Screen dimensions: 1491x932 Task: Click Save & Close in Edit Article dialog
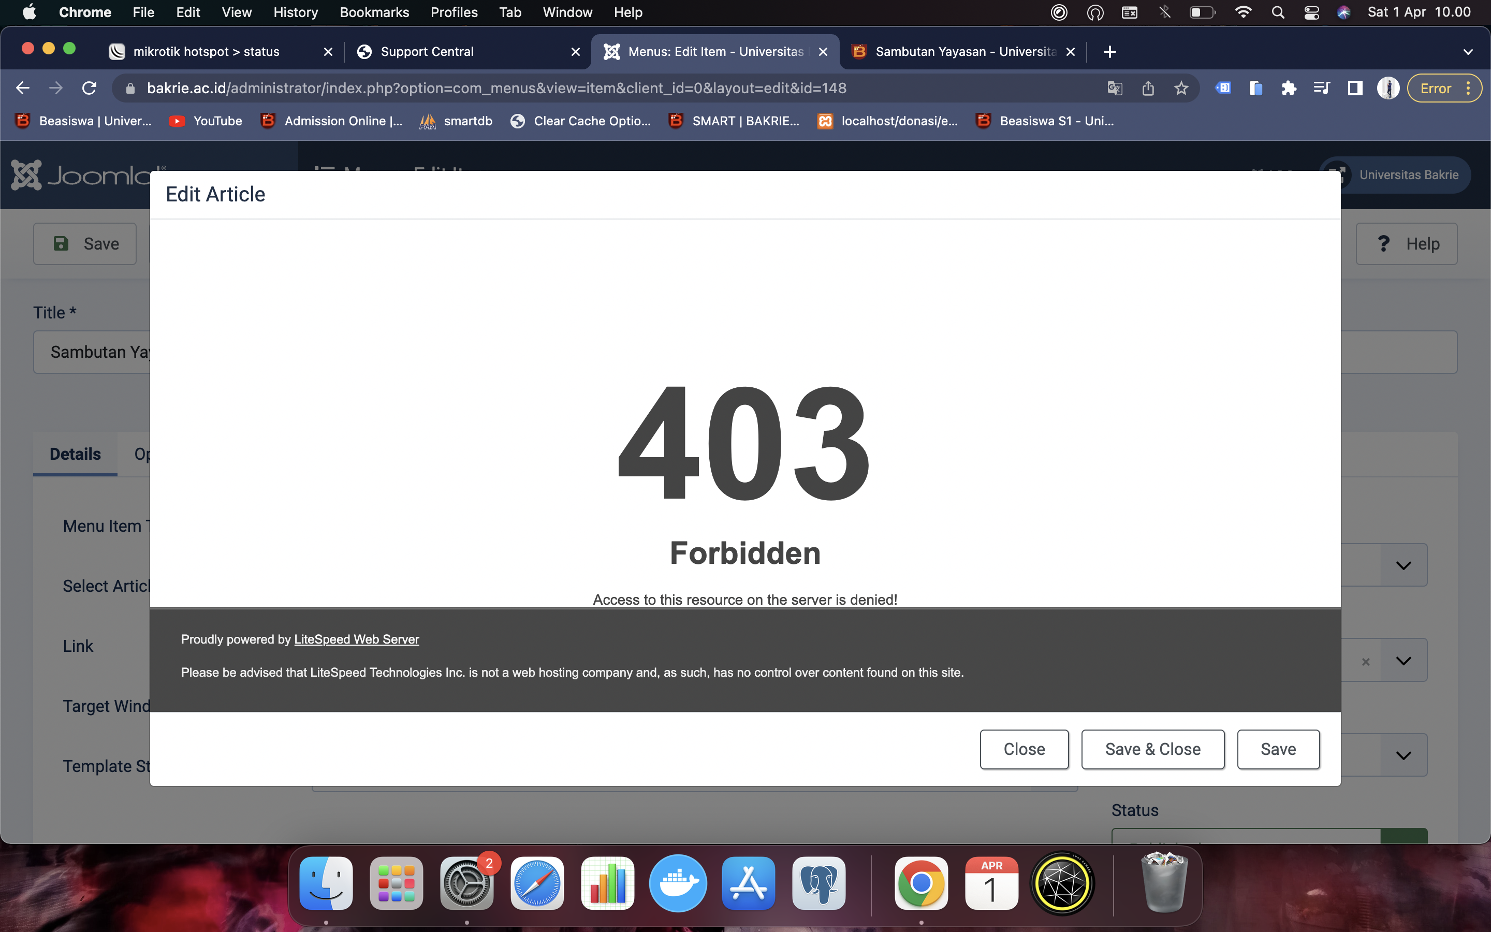pos(1152,749)
